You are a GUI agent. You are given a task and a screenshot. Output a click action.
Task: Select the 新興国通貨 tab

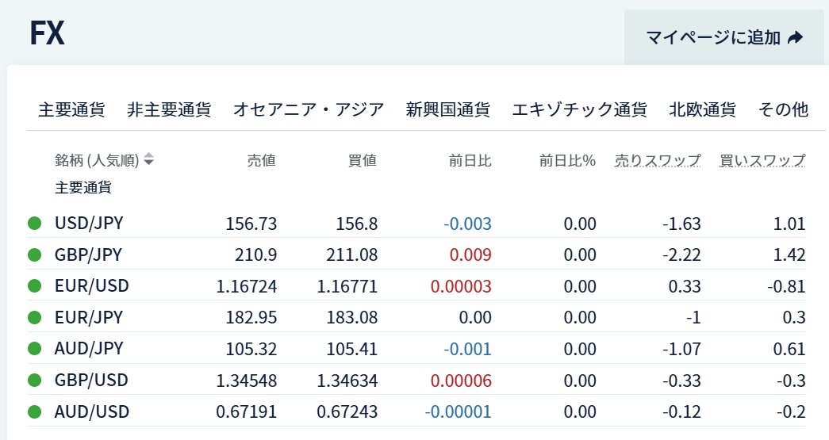click(447, 109)
